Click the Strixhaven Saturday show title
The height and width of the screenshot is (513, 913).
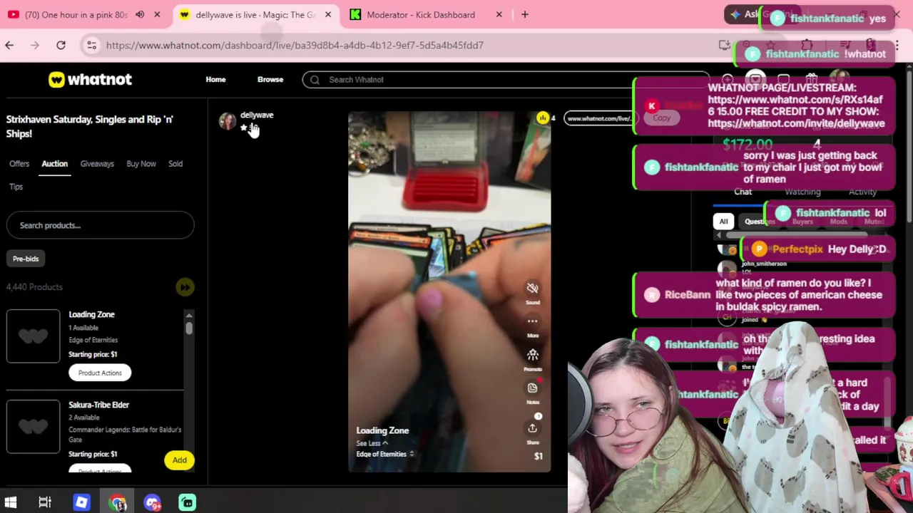click(90, 126)
